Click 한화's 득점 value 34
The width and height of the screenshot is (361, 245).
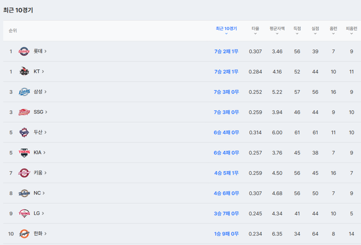297,234
